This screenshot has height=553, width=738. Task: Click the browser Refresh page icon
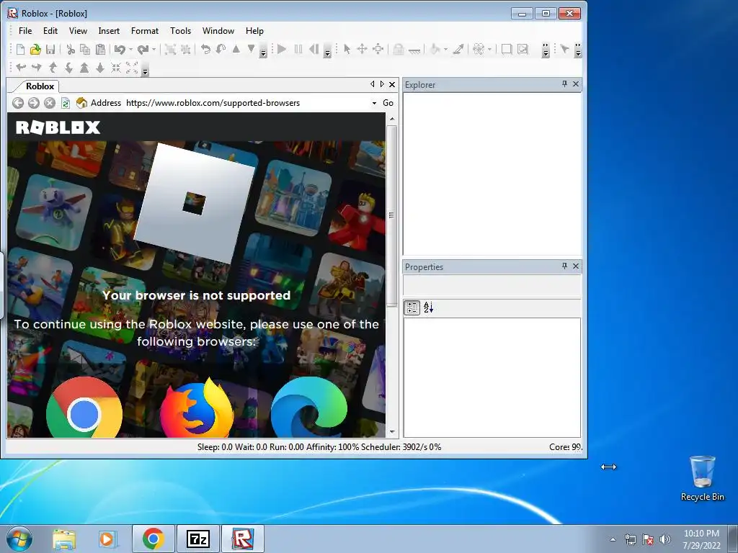(66, 103)
